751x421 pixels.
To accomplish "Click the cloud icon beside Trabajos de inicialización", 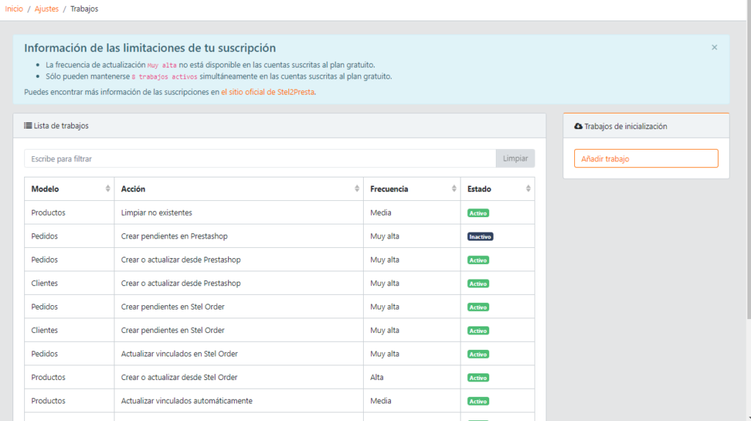I will pos(578,126).
